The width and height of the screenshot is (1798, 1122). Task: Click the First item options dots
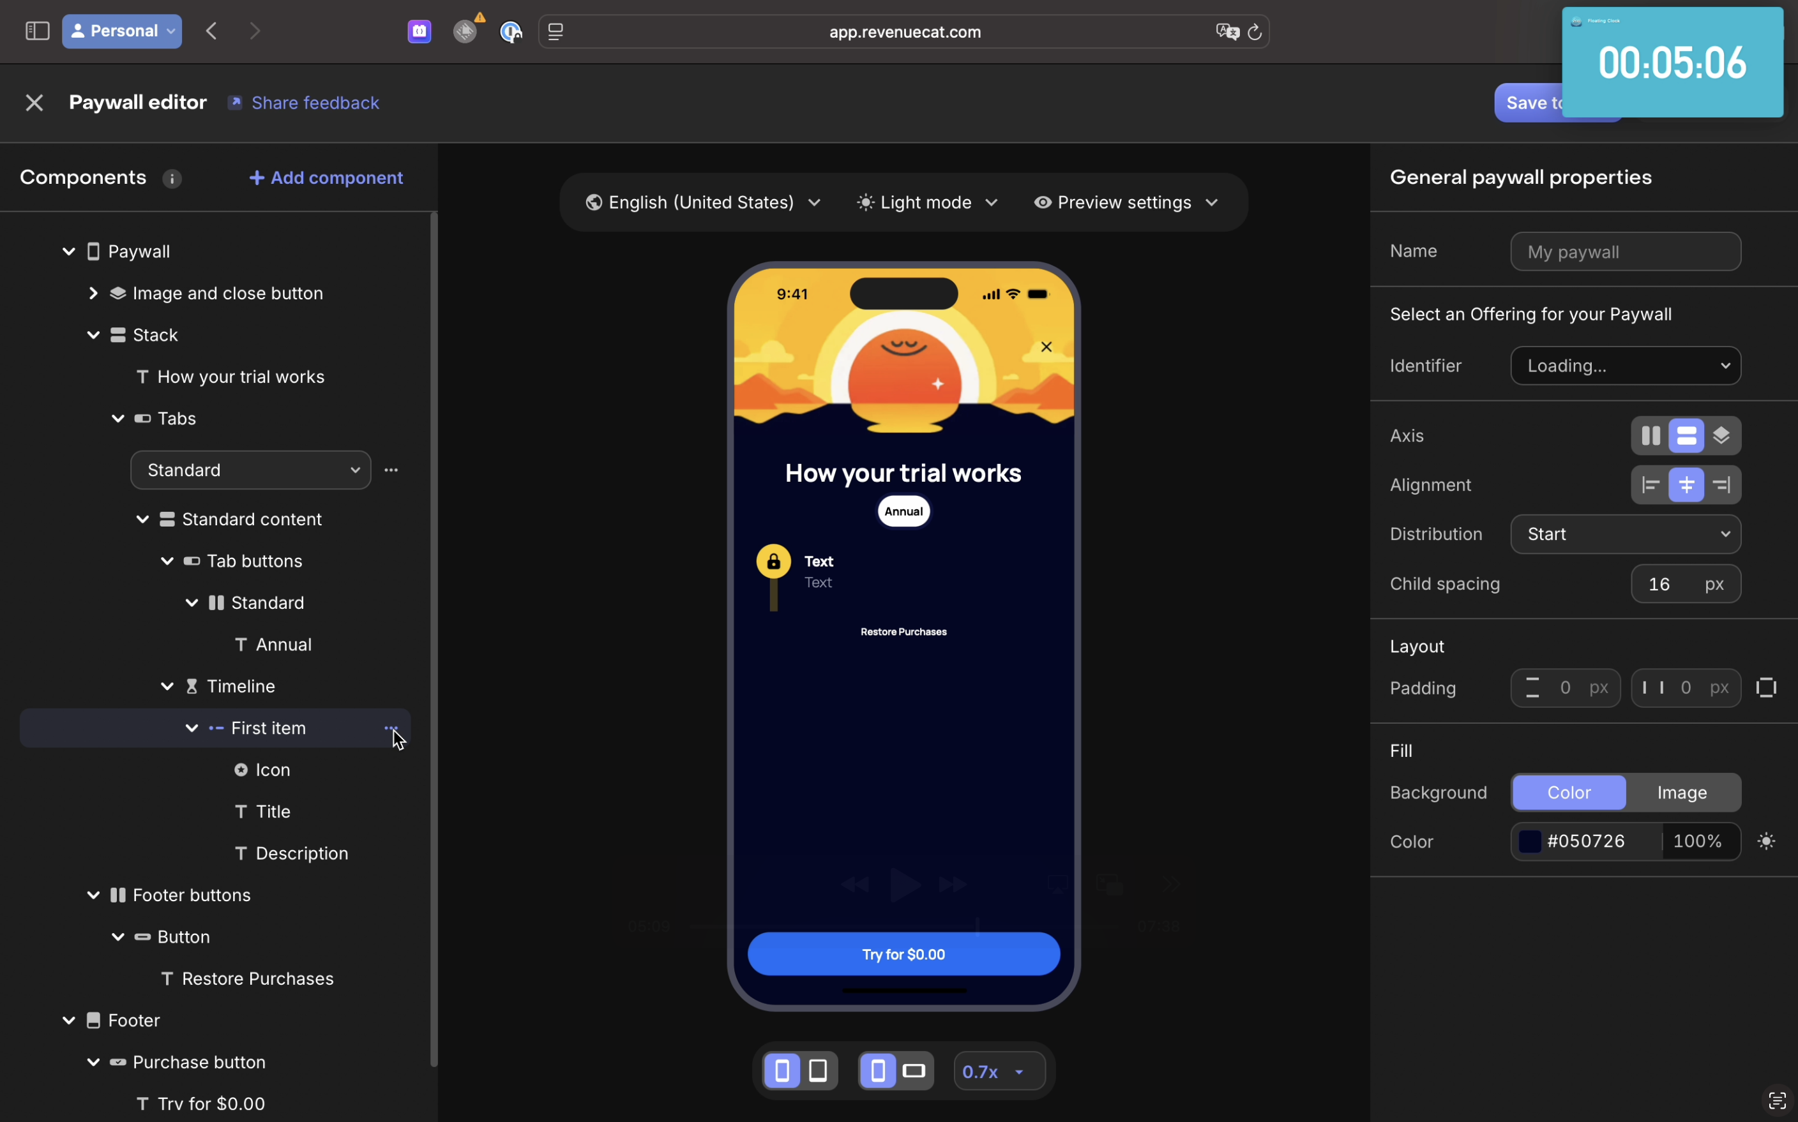391,728
